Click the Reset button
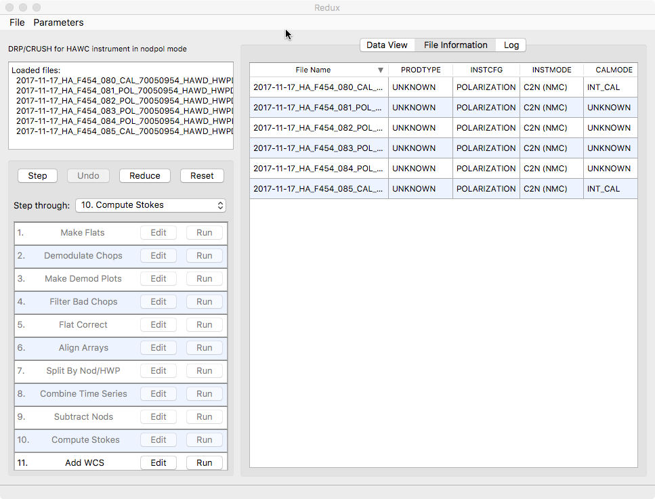 (202, 176)
